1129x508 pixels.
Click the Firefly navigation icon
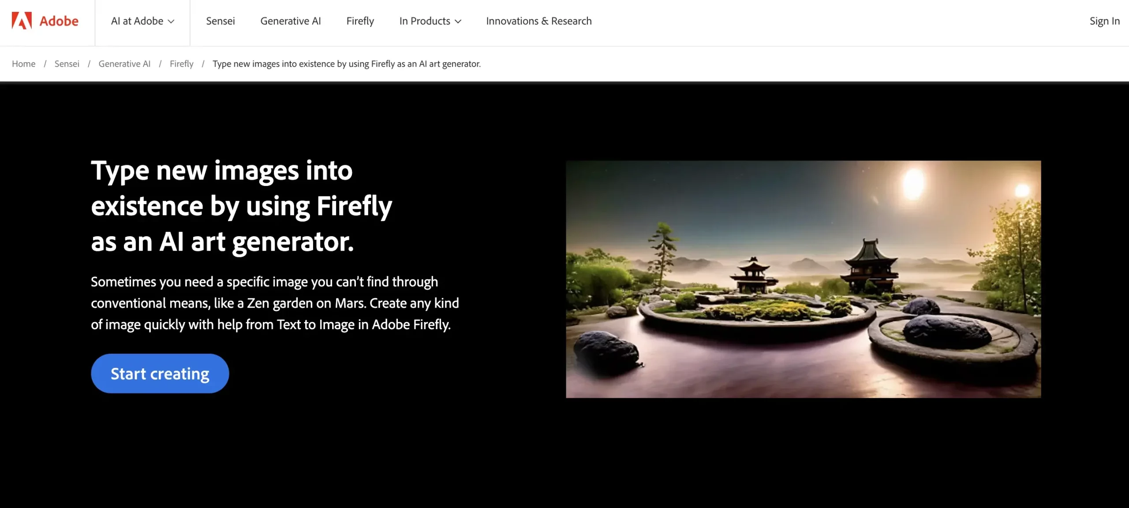pyautogui.click(x=360, y=20)
